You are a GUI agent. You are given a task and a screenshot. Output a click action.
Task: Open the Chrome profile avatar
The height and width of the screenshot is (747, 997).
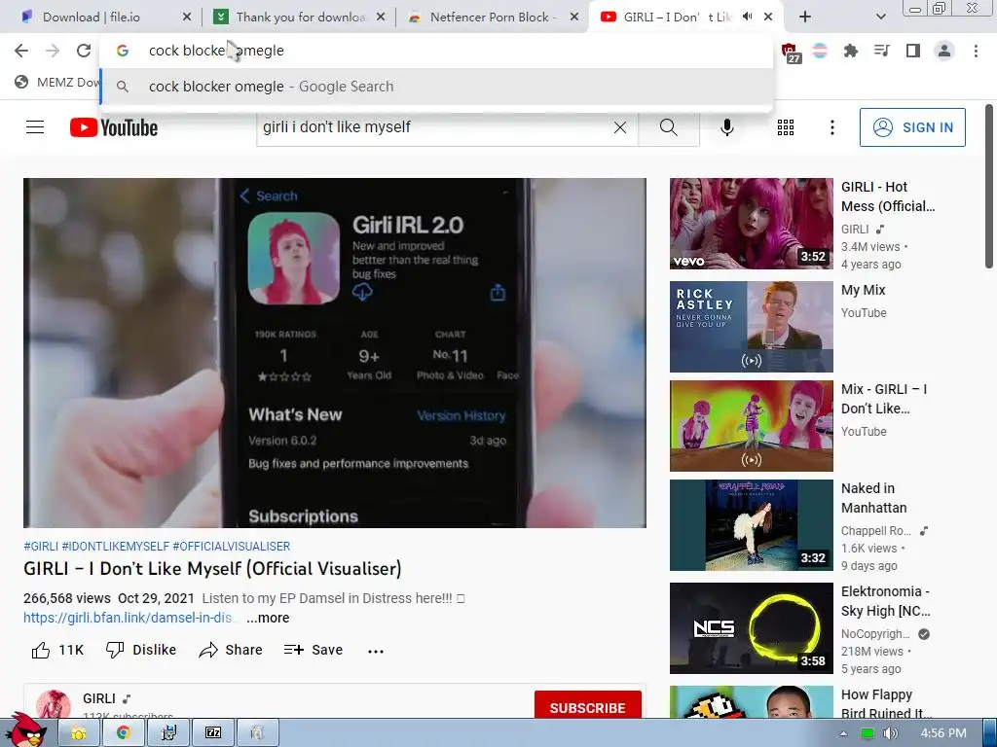point(944,51)
